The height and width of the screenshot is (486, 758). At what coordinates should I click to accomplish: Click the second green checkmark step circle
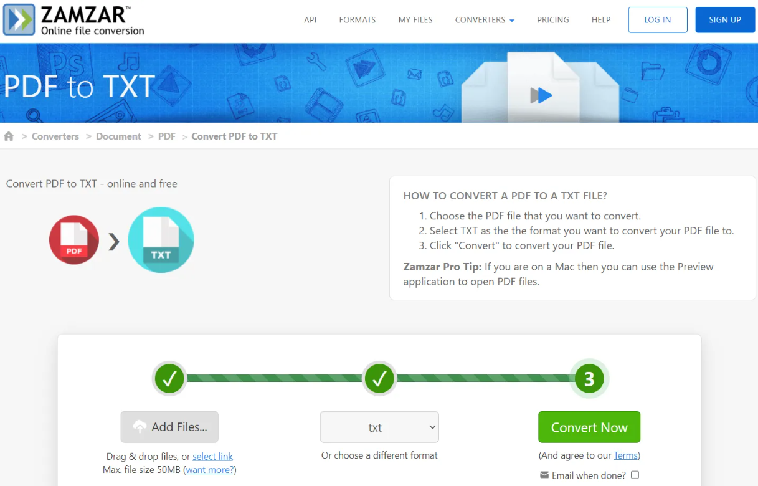tap(379, 378)
